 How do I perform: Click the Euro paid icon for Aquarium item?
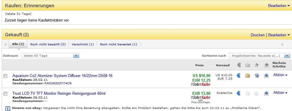tap(239, 76)
